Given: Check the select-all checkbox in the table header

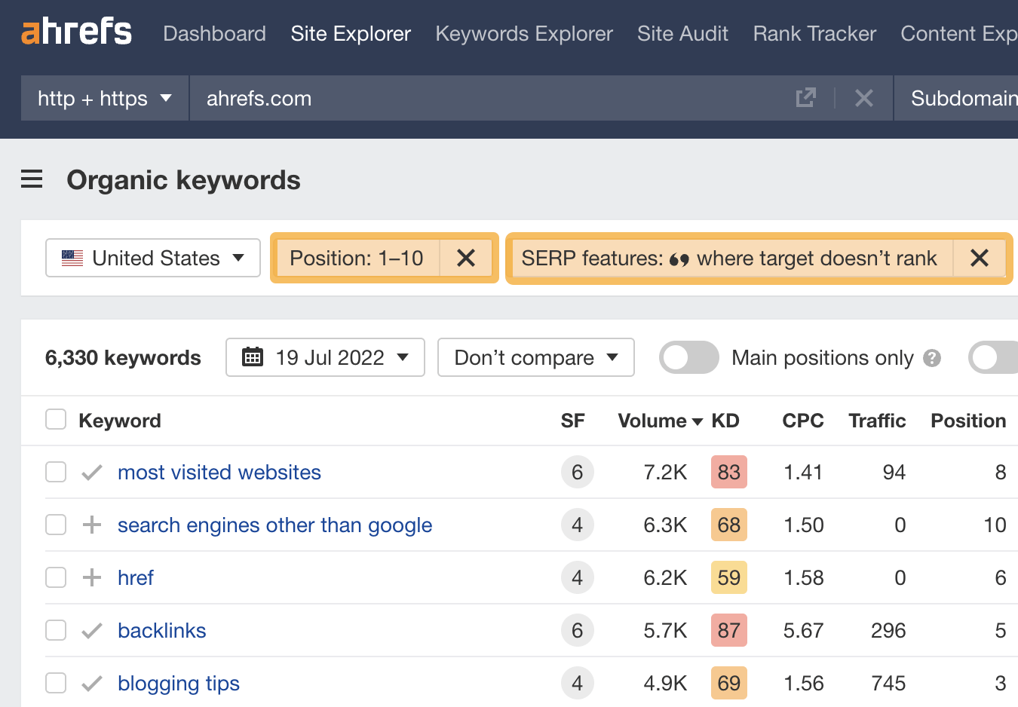Looking at the screenshot, I should coord(56,419).
